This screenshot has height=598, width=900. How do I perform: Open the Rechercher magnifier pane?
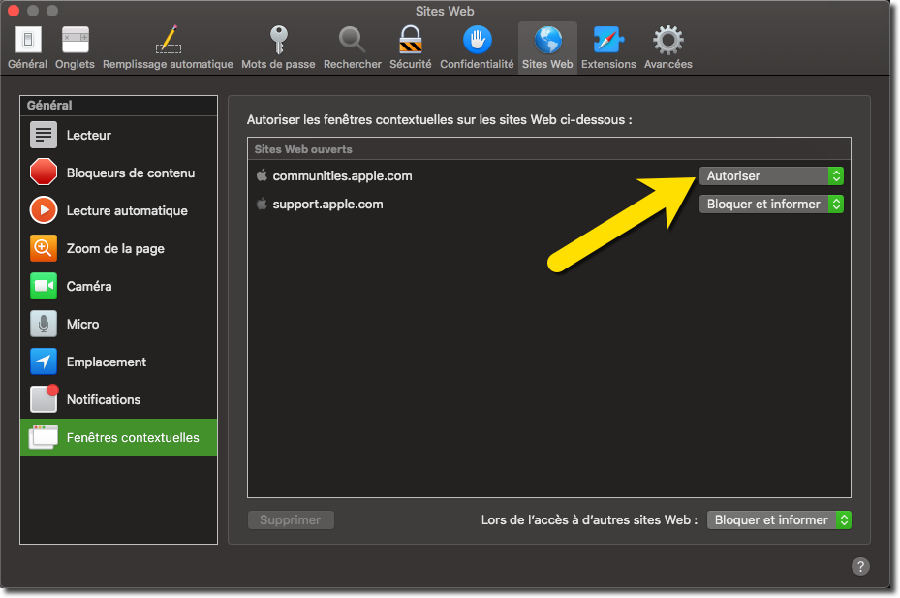point(352,47)
